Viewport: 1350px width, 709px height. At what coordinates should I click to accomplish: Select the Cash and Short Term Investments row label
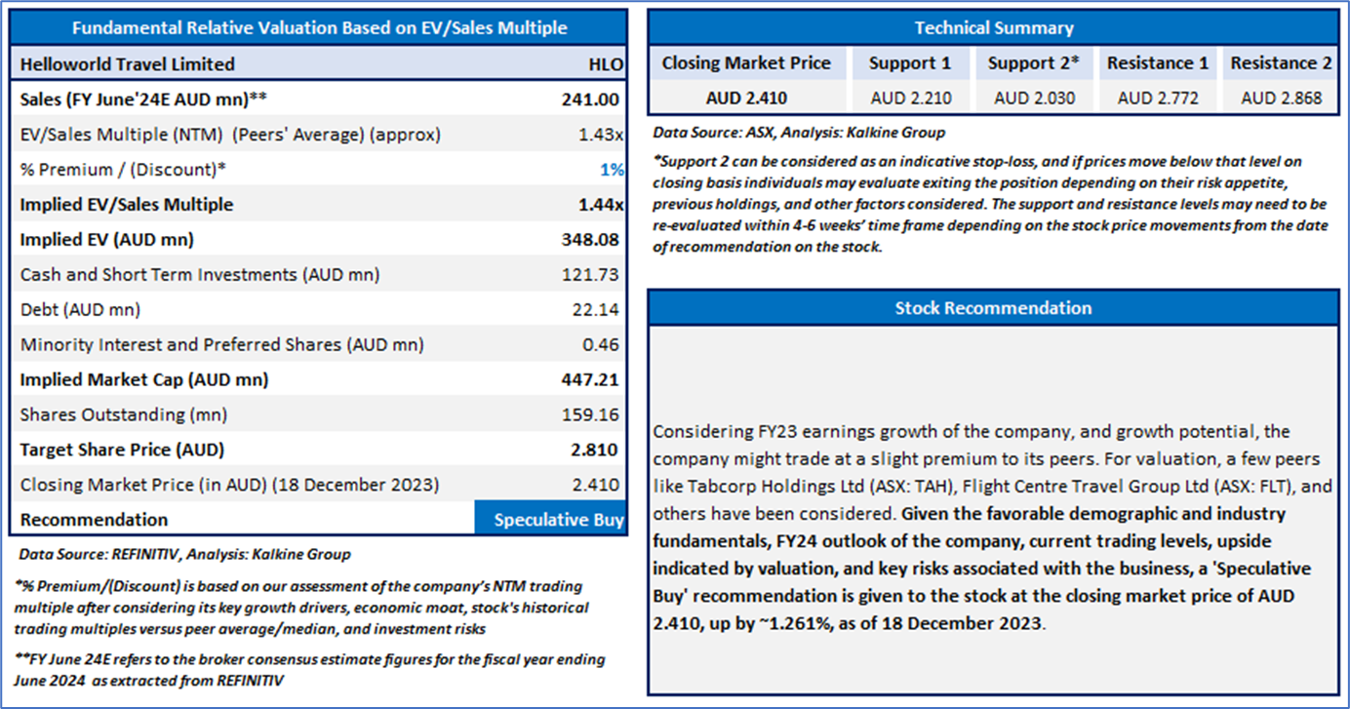(200, 275)
